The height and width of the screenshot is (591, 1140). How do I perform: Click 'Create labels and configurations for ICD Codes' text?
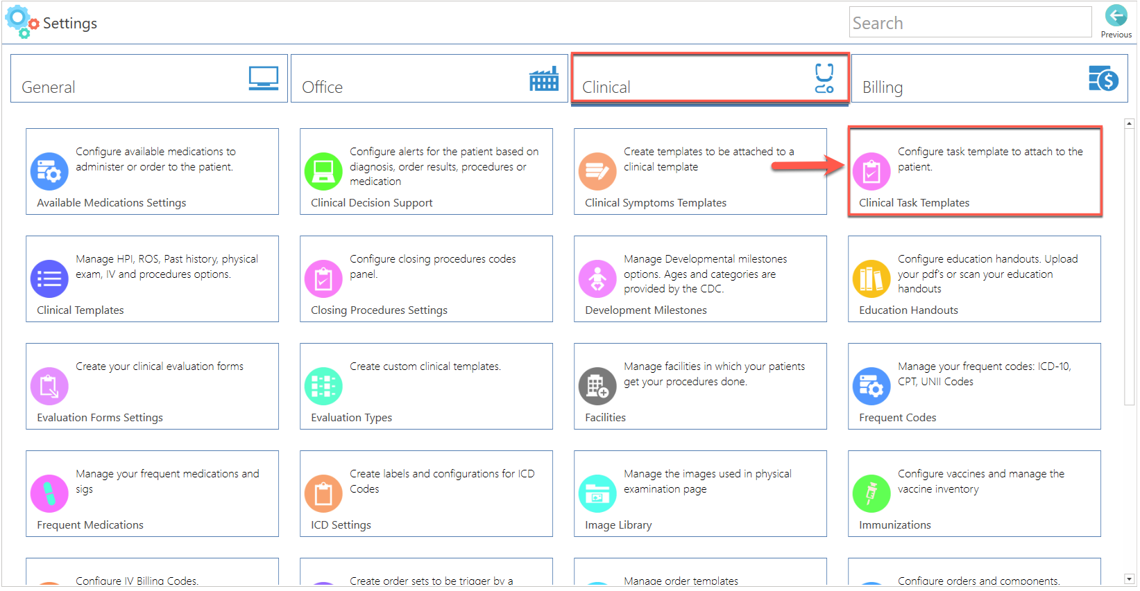[443, 481]
